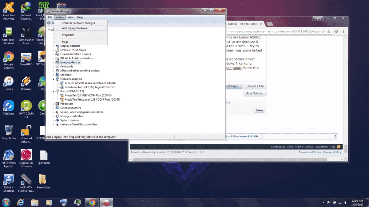Click the Chrome address bar URL
369x207 pixels.
click(x=276, y=31)
